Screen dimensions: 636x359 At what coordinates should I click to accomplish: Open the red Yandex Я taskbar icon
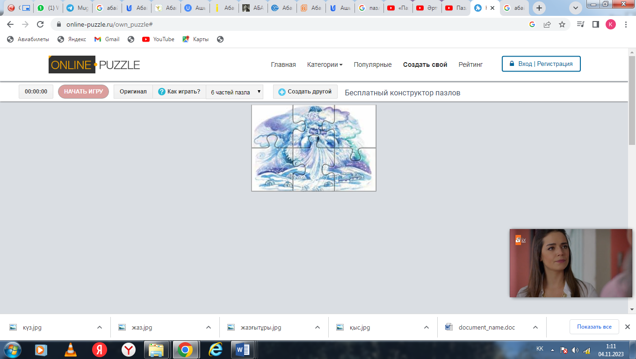coord(99,350)
